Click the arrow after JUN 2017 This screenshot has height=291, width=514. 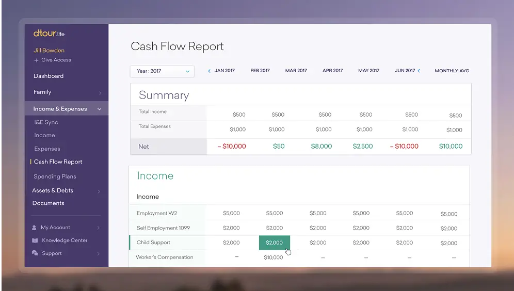click(419, 71)
